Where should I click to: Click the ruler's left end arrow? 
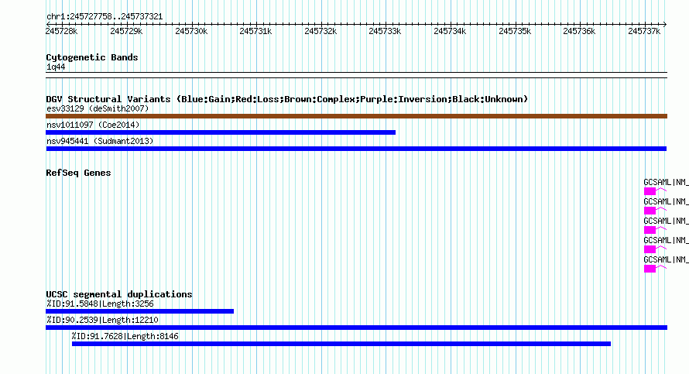coord(48,24)
